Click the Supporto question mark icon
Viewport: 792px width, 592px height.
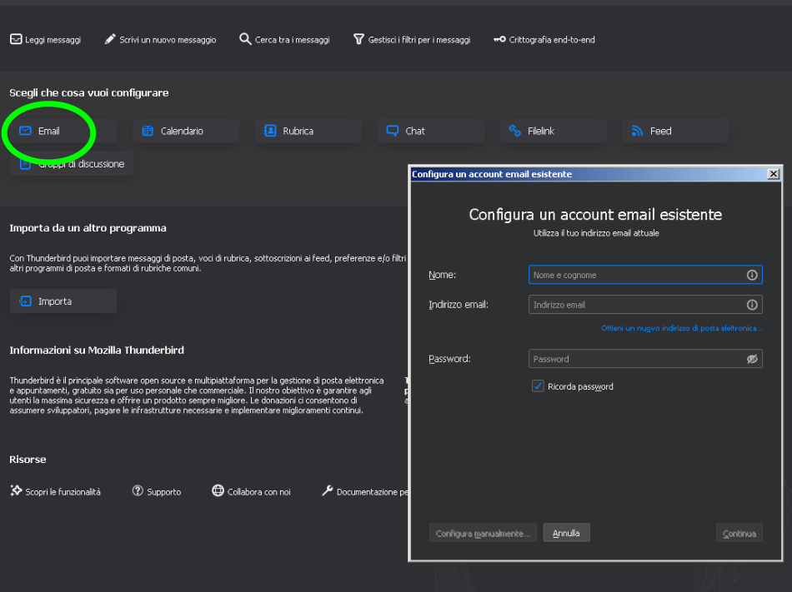click(138, 490)
